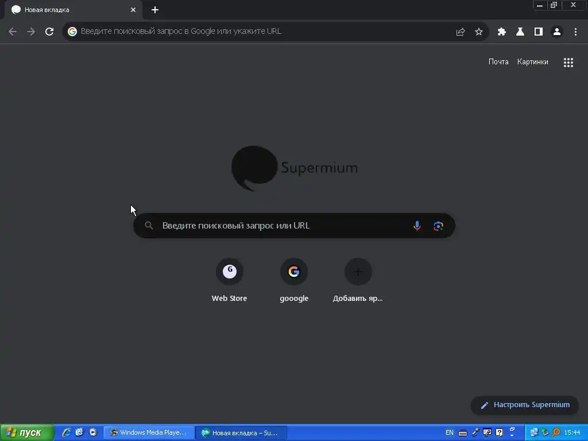This screenshot has width=588, height=441.
Task: Add a shortcut with Добавить яр... tile
Action: point(358,280)
